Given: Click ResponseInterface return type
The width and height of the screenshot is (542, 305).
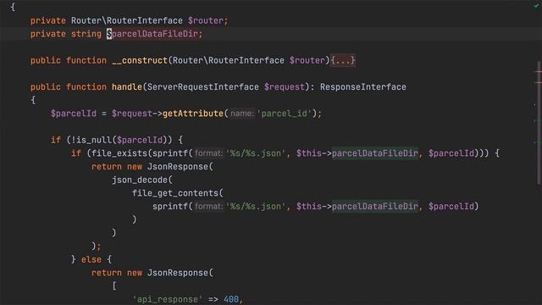Looking at the screenshot, I should pyautogui.click(x=363, y=87).
